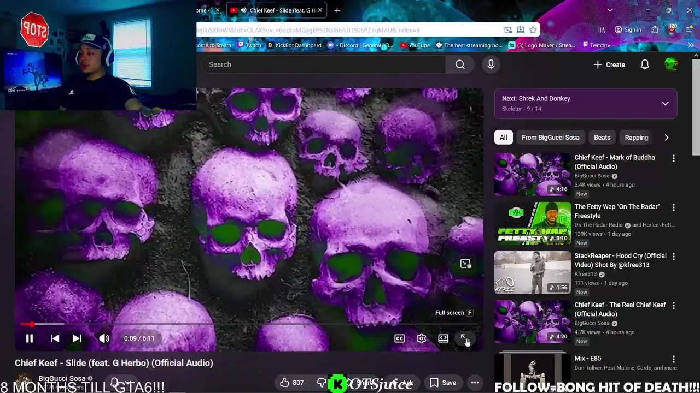Open the Twitch bookmark
Screen dimensions: 700x393
(x=249, y=45)
